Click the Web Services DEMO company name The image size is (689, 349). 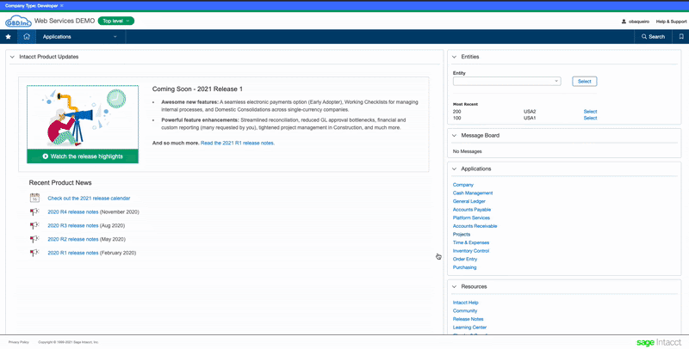(x=64, y=21)
